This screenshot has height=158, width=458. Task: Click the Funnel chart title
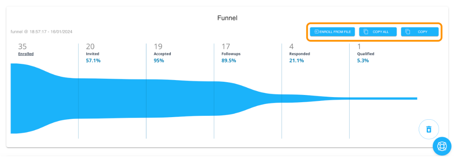coord(227,18)
